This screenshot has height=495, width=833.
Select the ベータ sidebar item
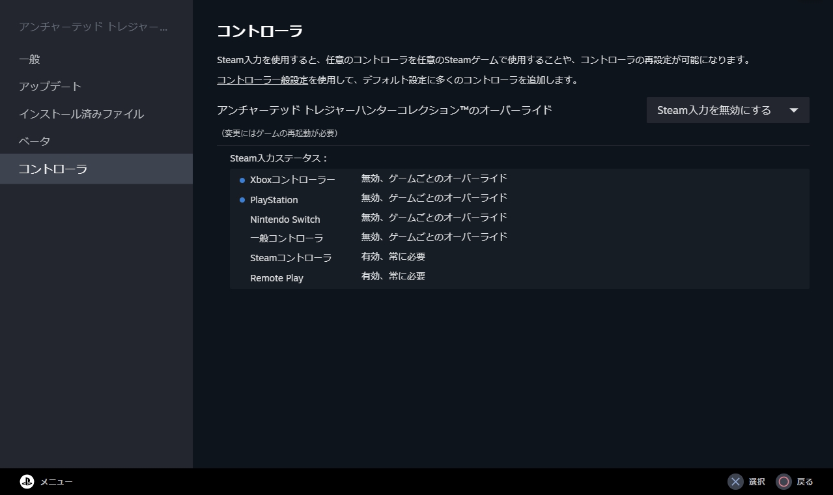pos(35,141)
